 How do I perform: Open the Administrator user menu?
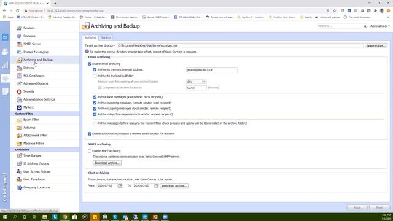[380, 26]
